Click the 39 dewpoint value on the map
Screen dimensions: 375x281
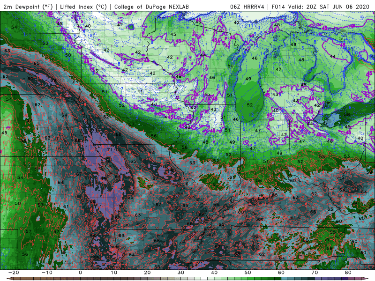tap(63, 252)
